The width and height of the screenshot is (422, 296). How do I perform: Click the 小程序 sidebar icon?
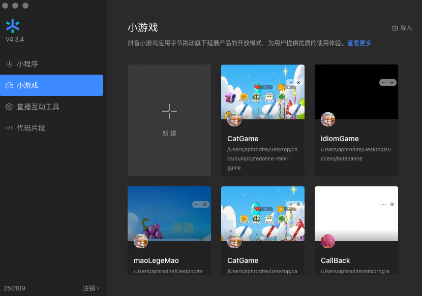point(9,64)
